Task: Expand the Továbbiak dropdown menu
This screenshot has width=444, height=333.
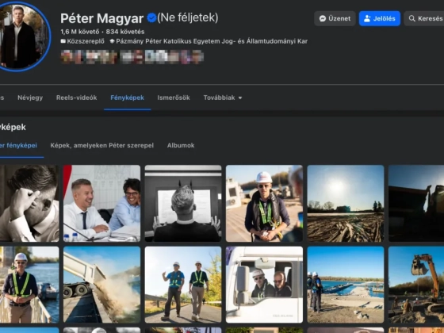Action: click(x=223, y=98)
